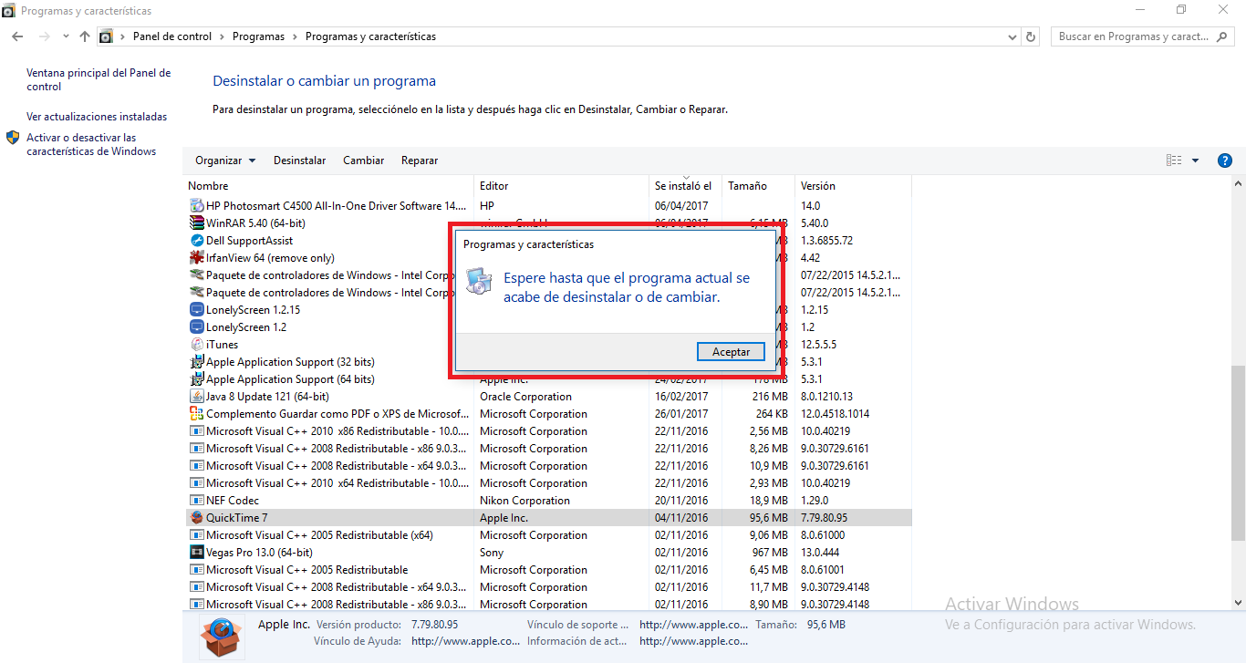Change view with the view icon button

pos(1174,161)
